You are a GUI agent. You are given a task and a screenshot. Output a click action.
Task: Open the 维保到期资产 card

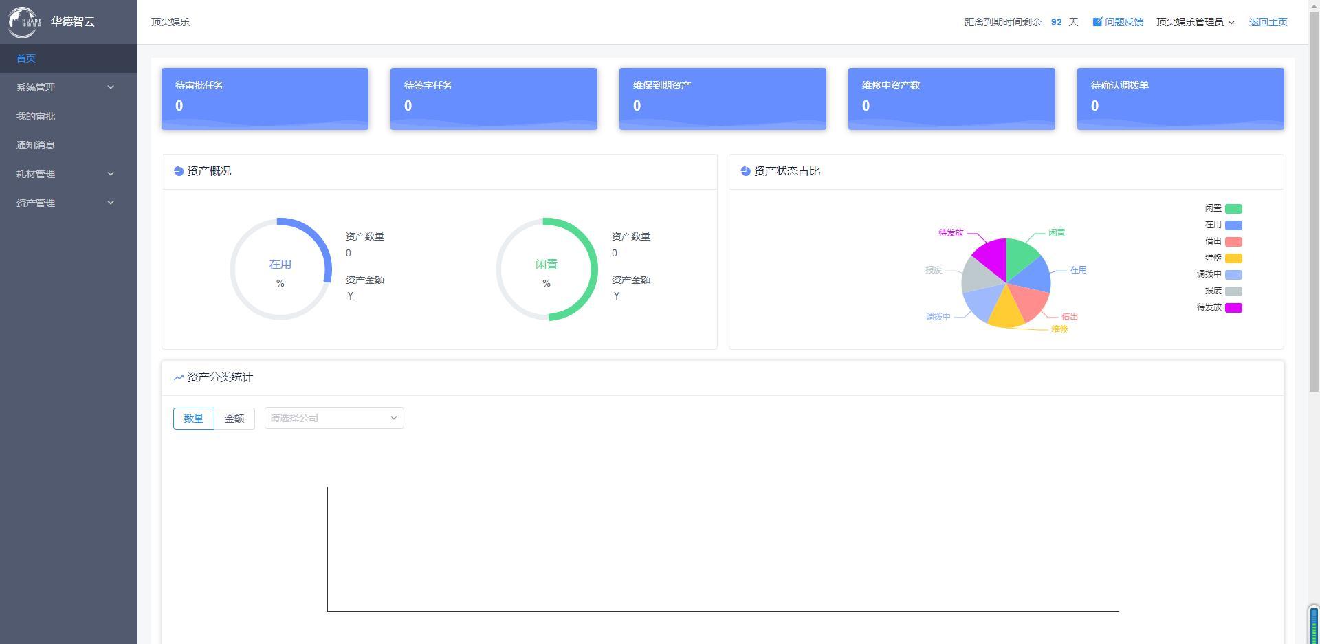723,98
